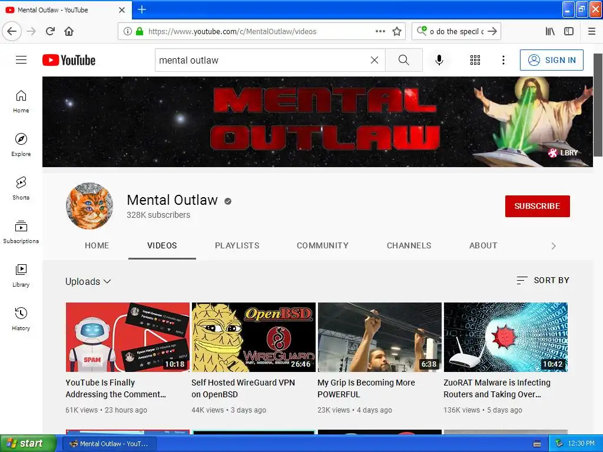Viewport: 603px width, 452px height.
Task: Go back with browser back arrow
Action: (x=12, y=31)
